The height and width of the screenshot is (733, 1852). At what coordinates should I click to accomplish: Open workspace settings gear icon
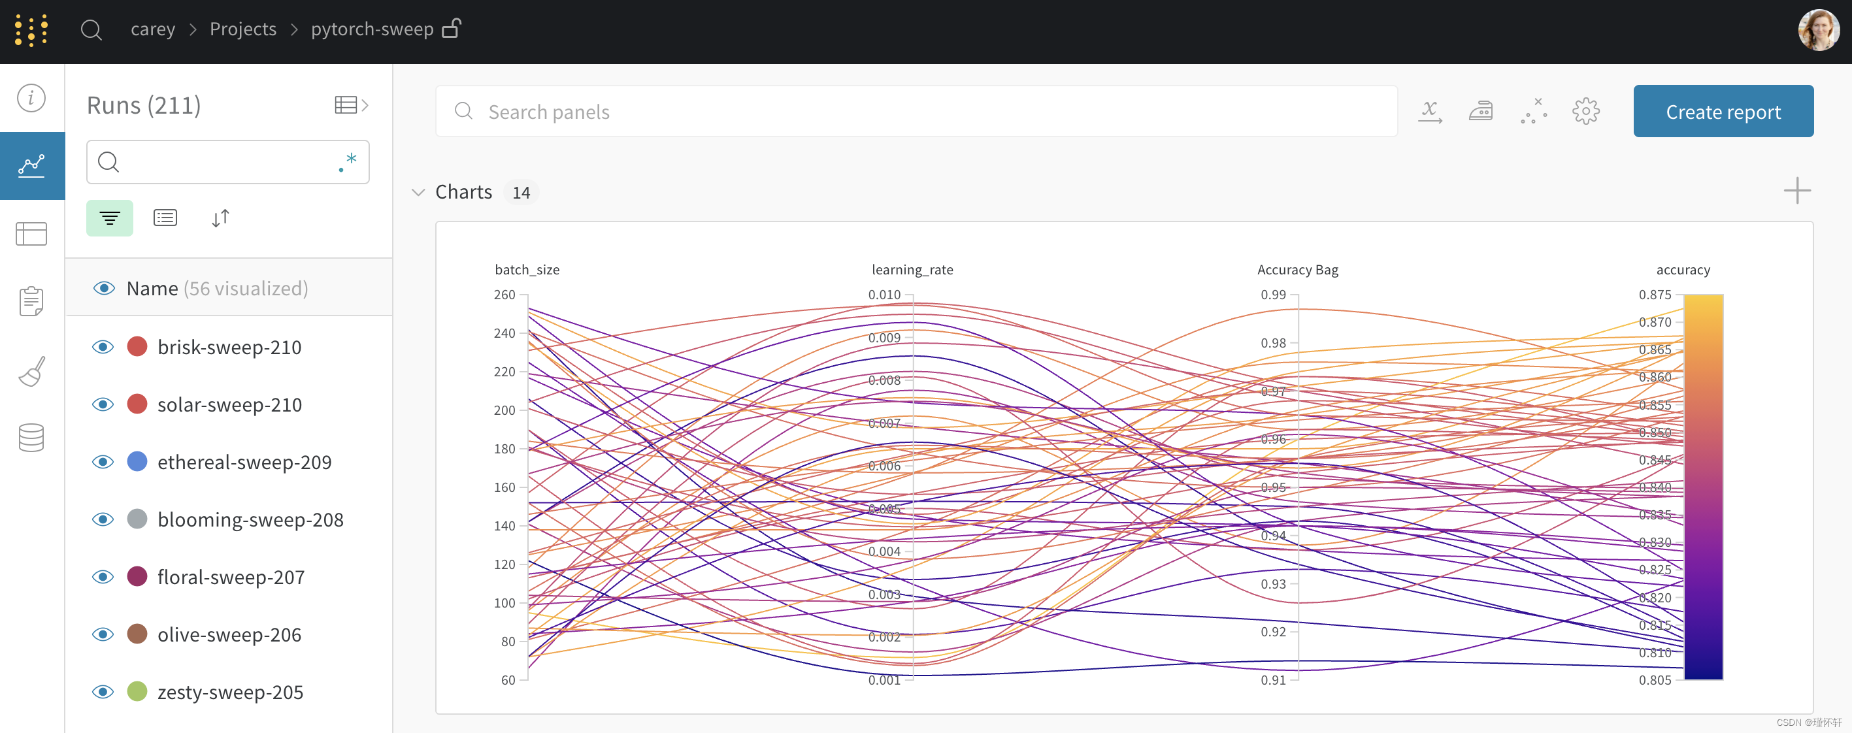[1585, 111]
